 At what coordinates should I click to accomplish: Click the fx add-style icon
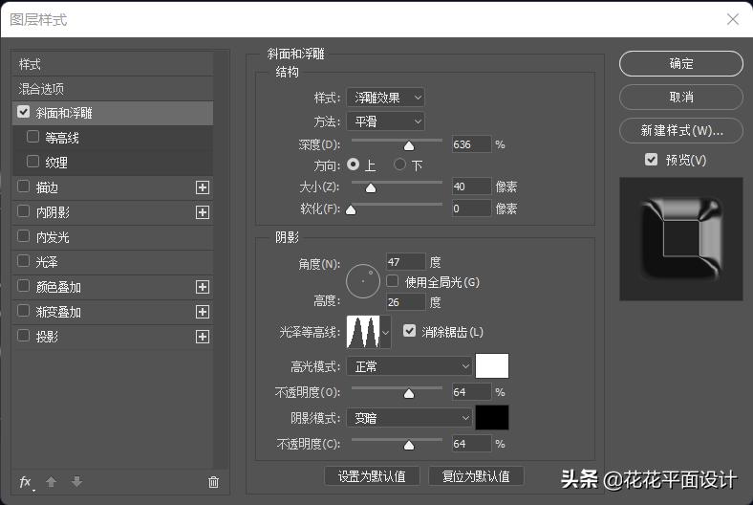pyautogui.click(x=26, y=482)
